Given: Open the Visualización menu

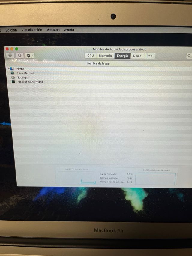Looking at the screenshot, I should [x=32, y=30].
